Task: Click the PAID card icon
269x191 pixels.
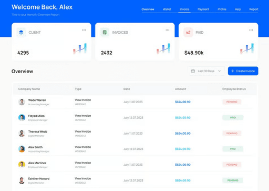Action: tap(188, 32)
